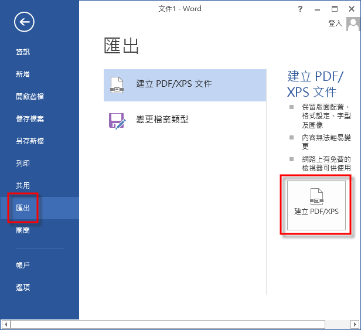Click the 文件1 - Word title text
The width and height of the screenshot is (361, 330).
[x=180, y=9]
